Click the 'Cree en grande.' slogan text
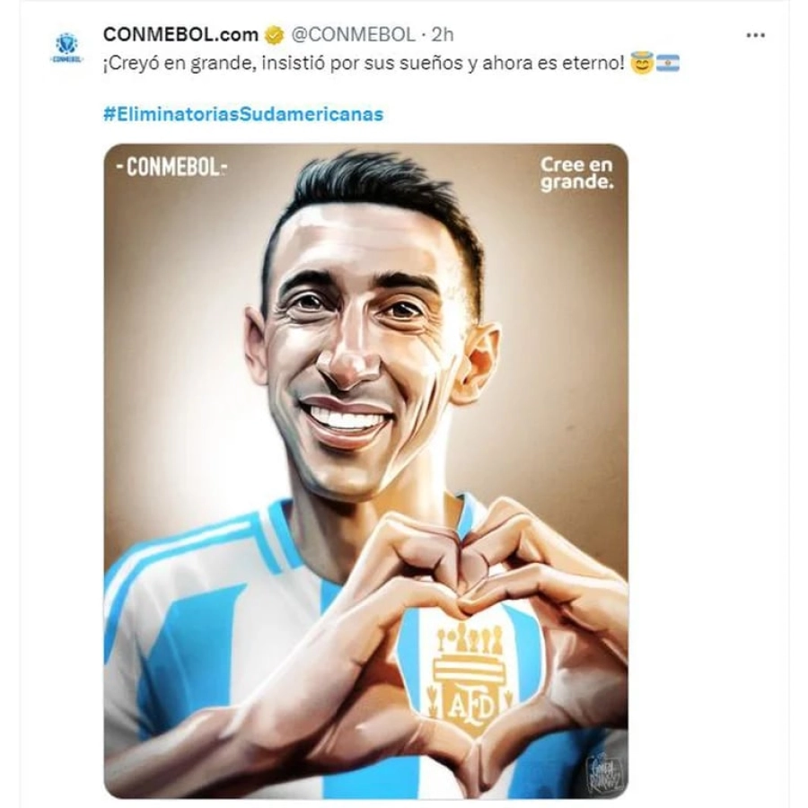The width and height of the screenshot is (808, 808). [x=576, y=173]
